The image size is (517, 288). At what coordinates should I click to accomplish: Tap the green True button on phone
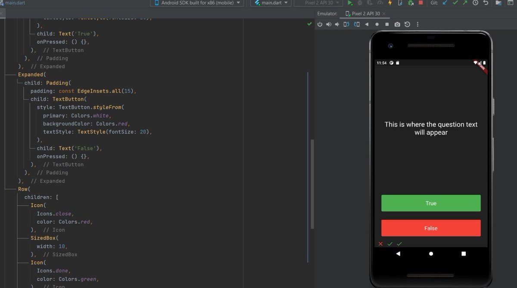tap(431, 203)
